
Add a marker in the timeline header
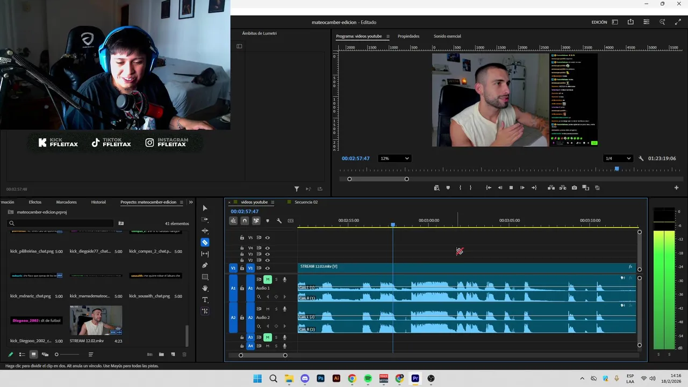point(268,221)
